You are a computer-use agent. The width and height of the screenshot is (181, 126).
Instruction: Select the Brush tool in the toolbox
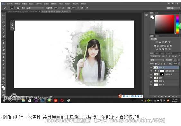[x=4, y=40]
